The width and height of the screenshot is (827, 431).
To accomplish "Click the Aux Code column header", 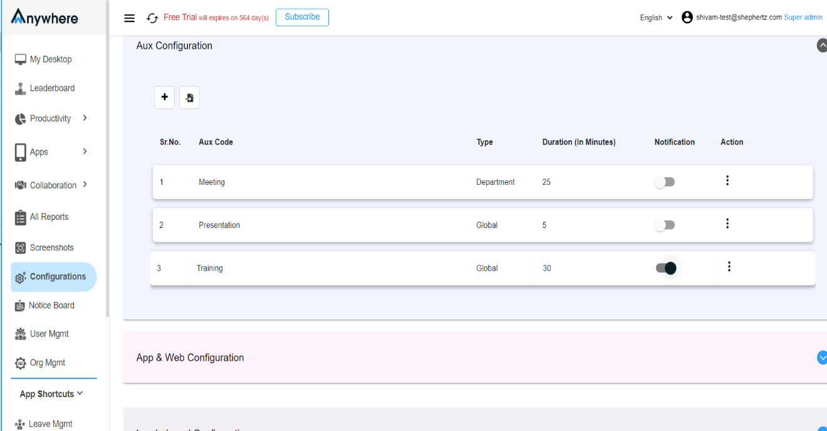I will (216, 142).
